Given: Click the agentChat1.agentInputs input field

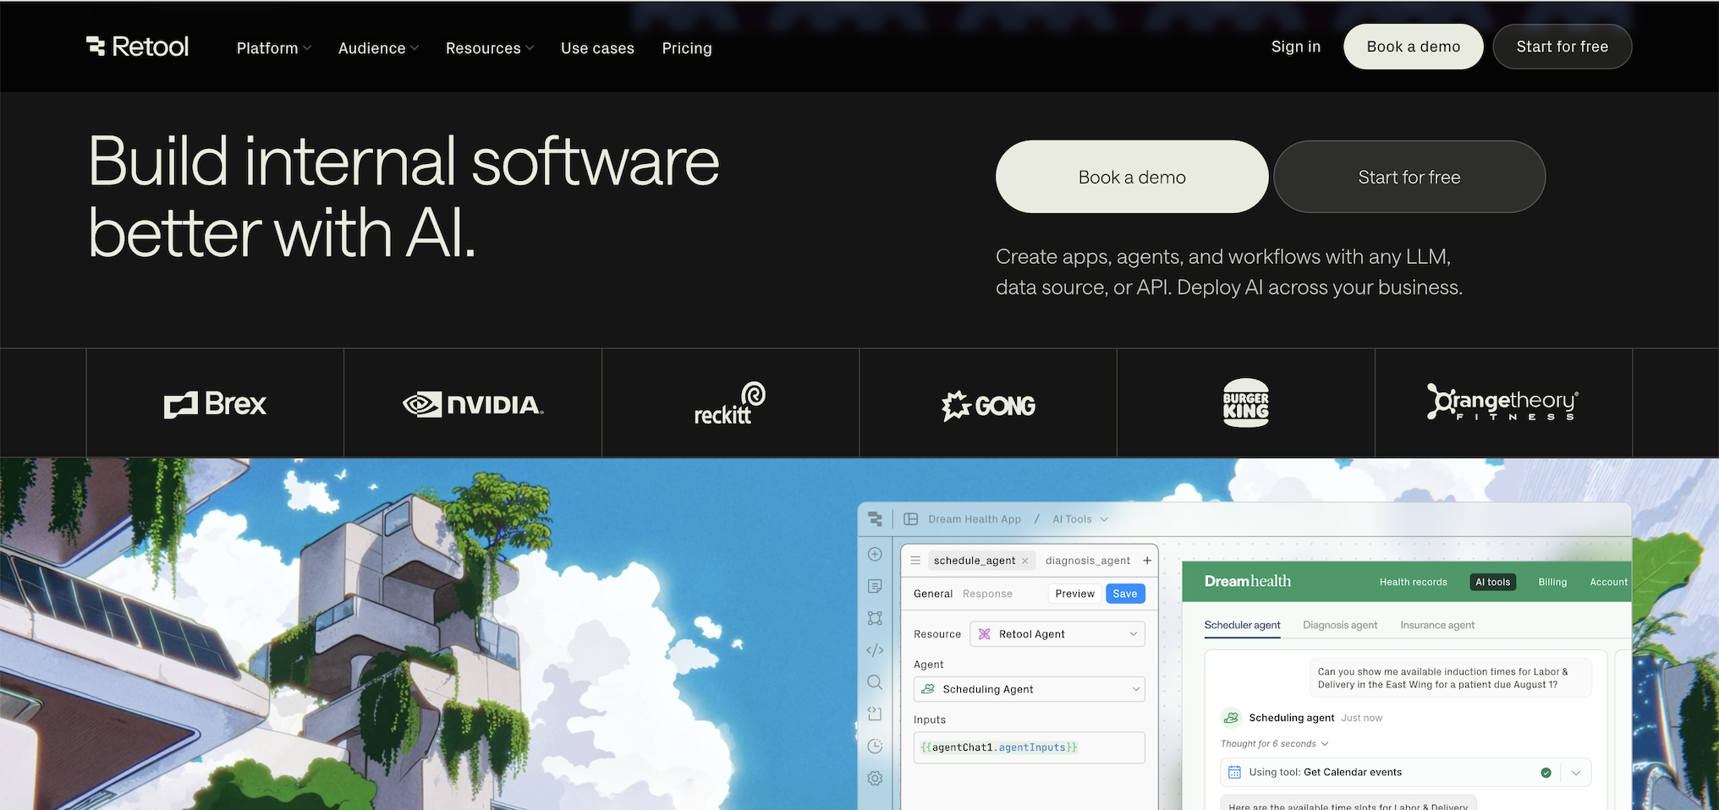Looking at the screenshot, I should [x=1030, y=747].
